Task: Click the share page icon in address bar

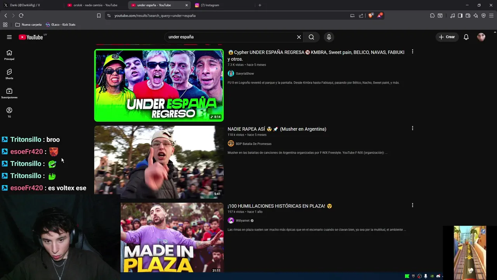Action: [361, 16]
